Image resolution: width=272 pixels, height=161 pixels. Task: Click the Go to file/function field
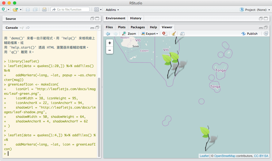(70, 10)
